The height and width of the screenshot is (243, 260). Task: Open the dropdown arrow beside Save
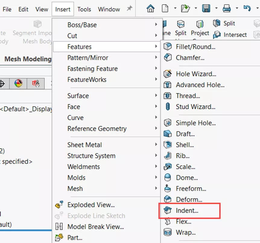(x=216, y=9)
